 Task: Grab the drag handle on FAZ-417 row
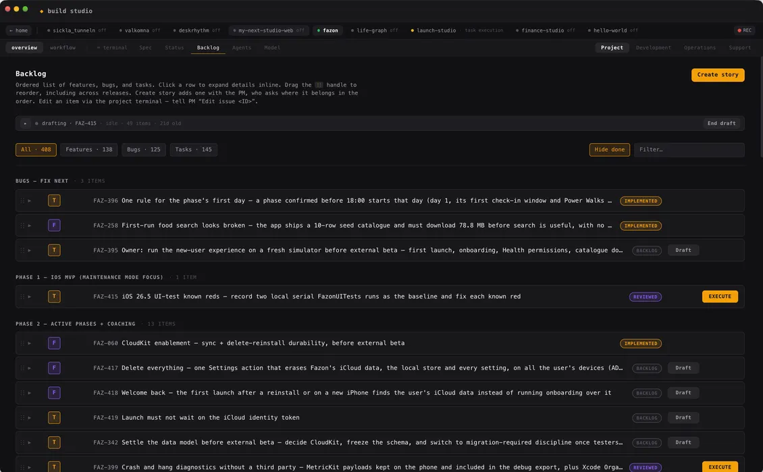(x=22, y=368)
